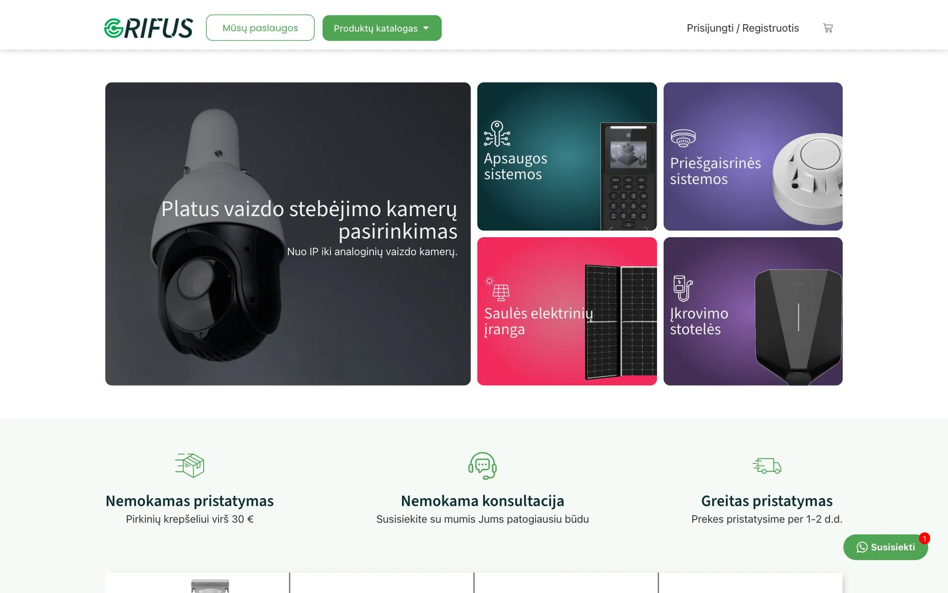The width and height of the screenshot is (948, 593).
Task: Click the dropdown arrow on Produktų katalogas
Action: coord(426,28)
